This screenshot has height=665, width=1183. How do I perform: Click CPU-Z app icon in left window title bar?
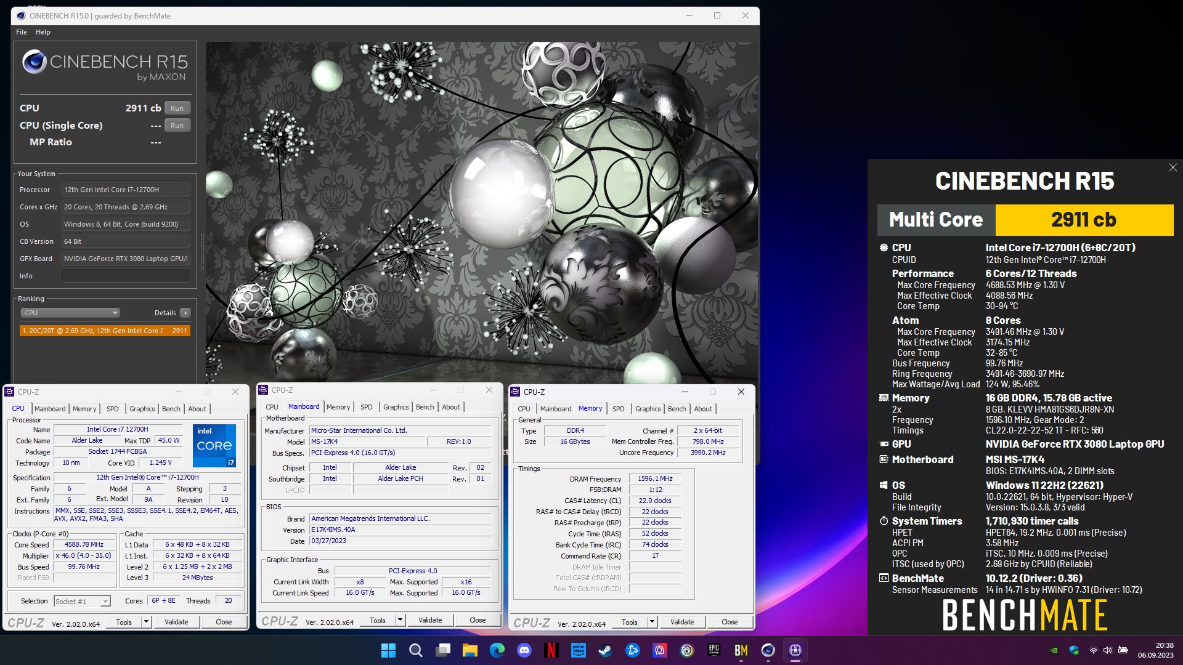coord(10,392)
